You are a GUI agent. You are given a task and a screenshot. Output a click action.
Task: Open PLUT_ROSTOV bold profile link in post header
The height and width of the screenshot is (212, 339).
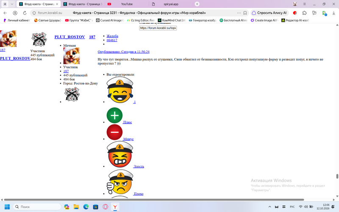pos(69,37)
